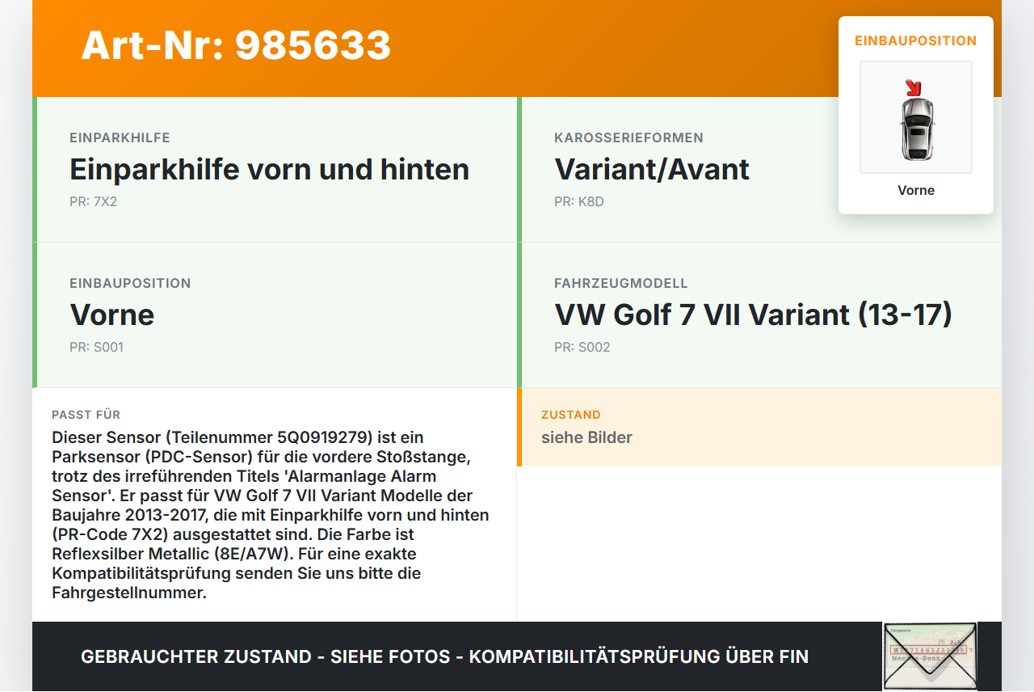Click the Vorne caption under the car image

click(915, 190)
